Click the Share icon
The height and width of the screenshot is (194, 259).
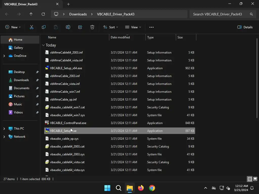click(80, 27)
